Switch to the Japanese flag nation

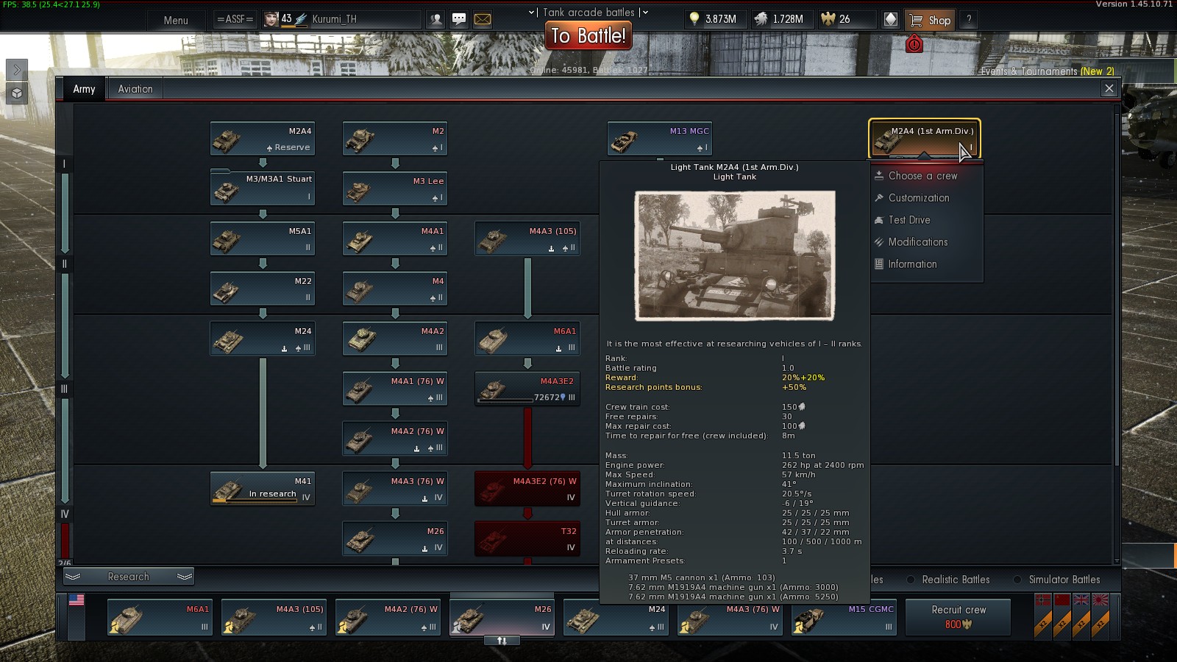click(x=1100, y=600)
